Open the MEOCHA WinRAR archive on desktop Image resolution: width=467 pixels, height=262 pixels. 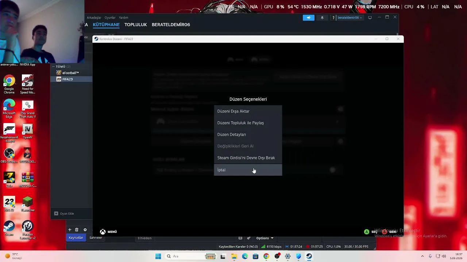(x=27, y=180)
